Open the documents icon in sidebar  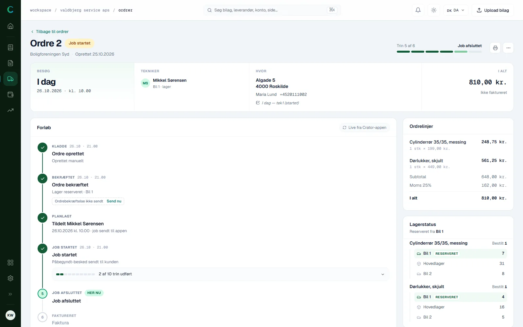[x=10, y=63]
